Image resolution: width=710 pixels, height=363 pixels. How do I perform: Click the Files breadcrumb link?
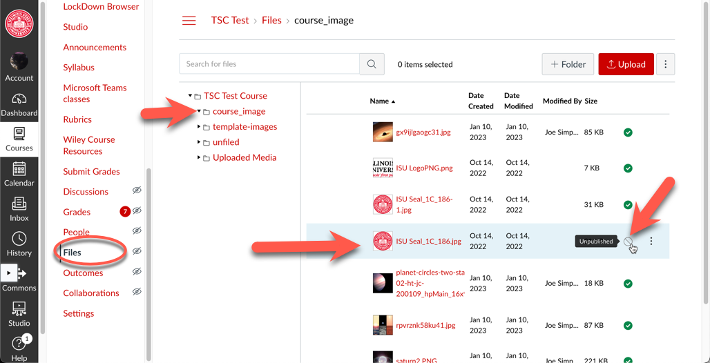(271, 21)
